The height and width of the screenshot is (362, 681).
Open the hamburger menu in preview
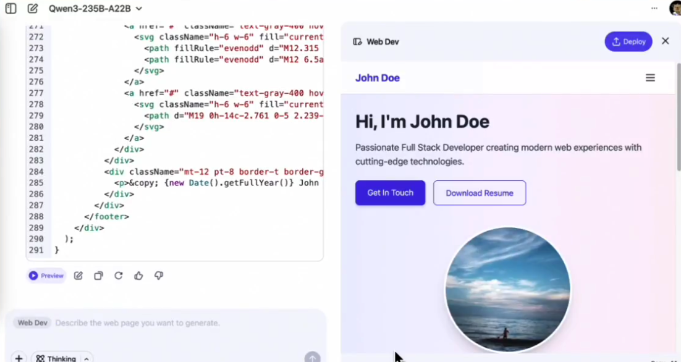[x=650, y=78]
